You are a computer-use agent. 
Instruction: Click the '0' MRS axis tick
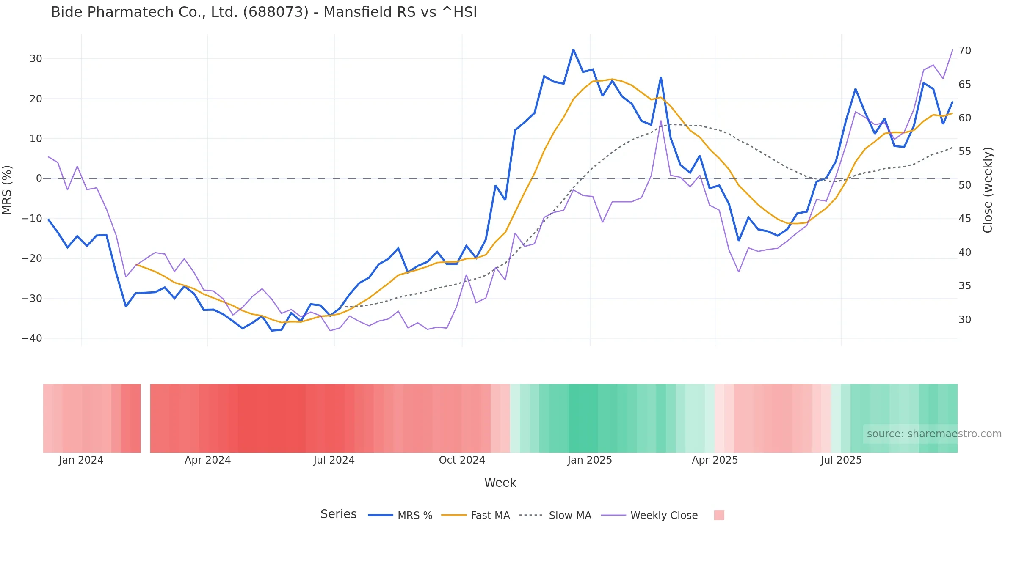(39, 178)
